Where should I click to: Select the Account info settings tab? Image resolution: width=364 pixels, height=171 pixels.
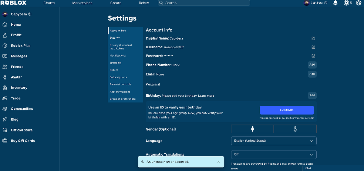point(126,31)
